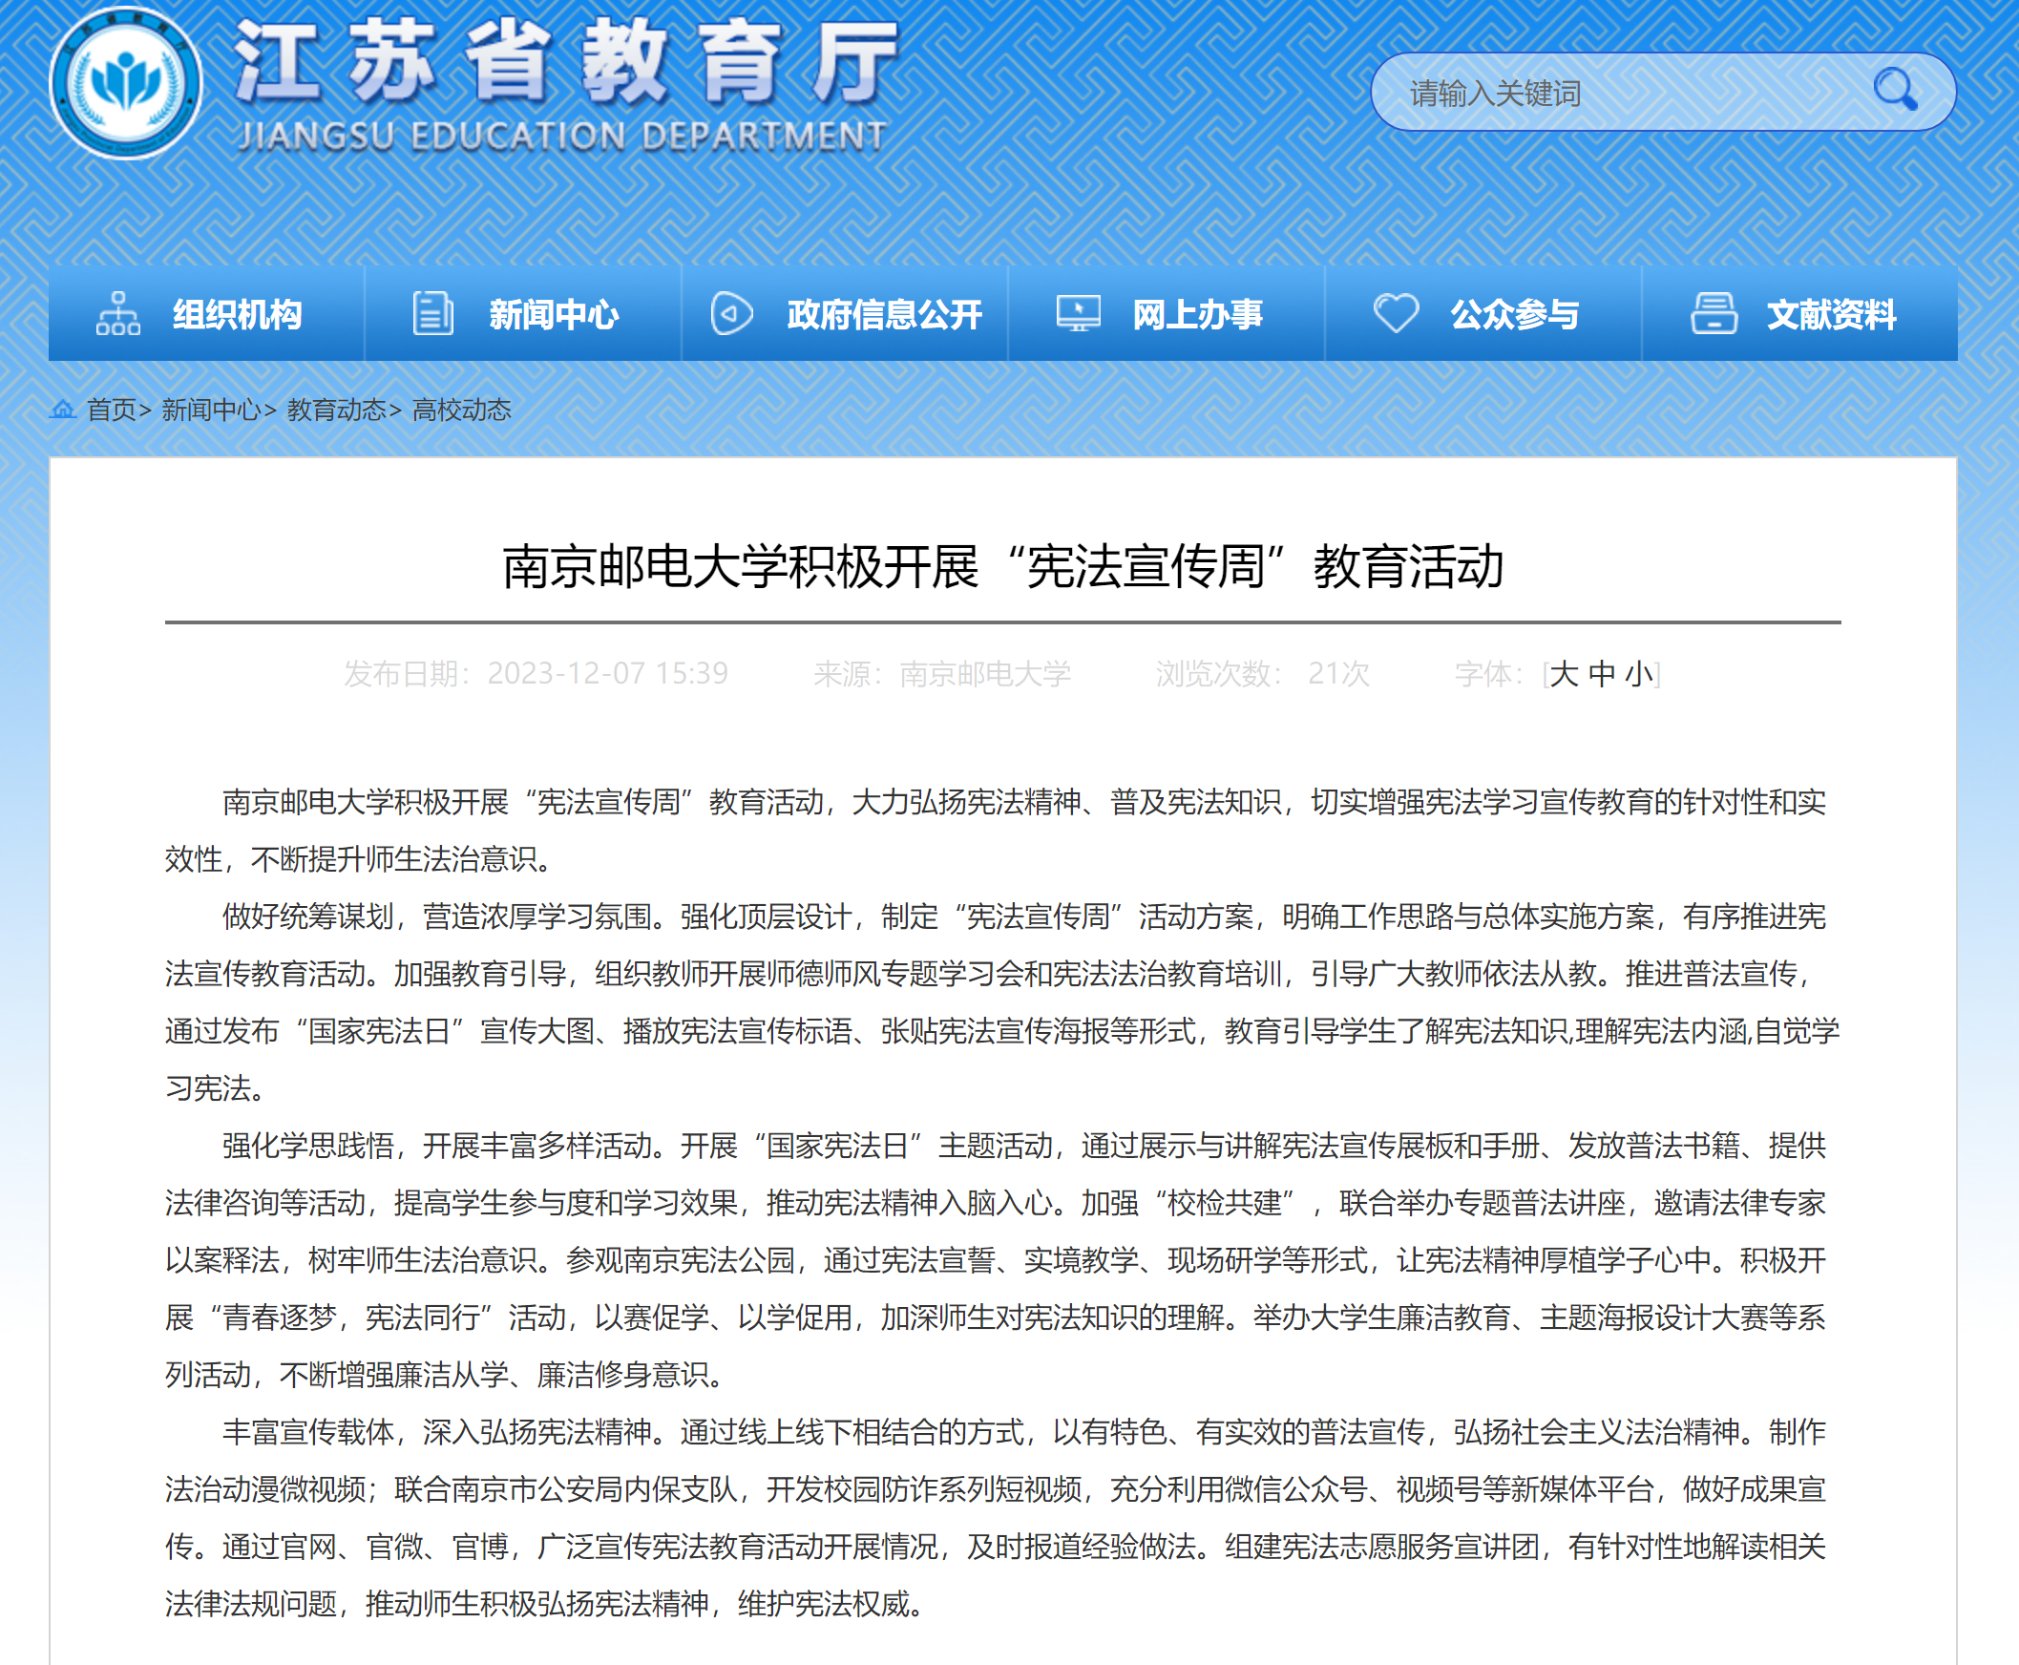Click the organization chart icon beside 组织机构
This screenshot has width=2019, height=1665.
pyautogui.click(x=118, y=314)
